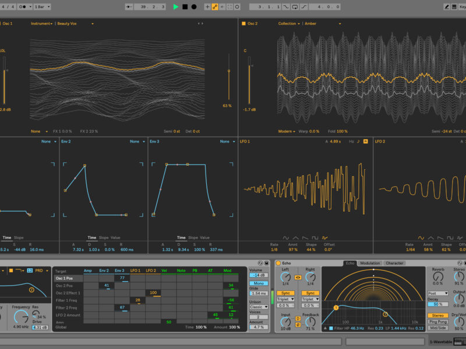Click the Mono button in Wavetable
The height and width of the screenshot is (349, 466).
pyautogui.click(x=258, y=283)
